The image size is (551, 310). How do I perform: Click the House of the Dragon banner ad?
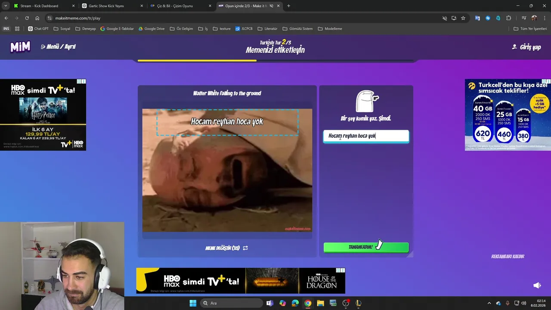(x=241, y=281)
